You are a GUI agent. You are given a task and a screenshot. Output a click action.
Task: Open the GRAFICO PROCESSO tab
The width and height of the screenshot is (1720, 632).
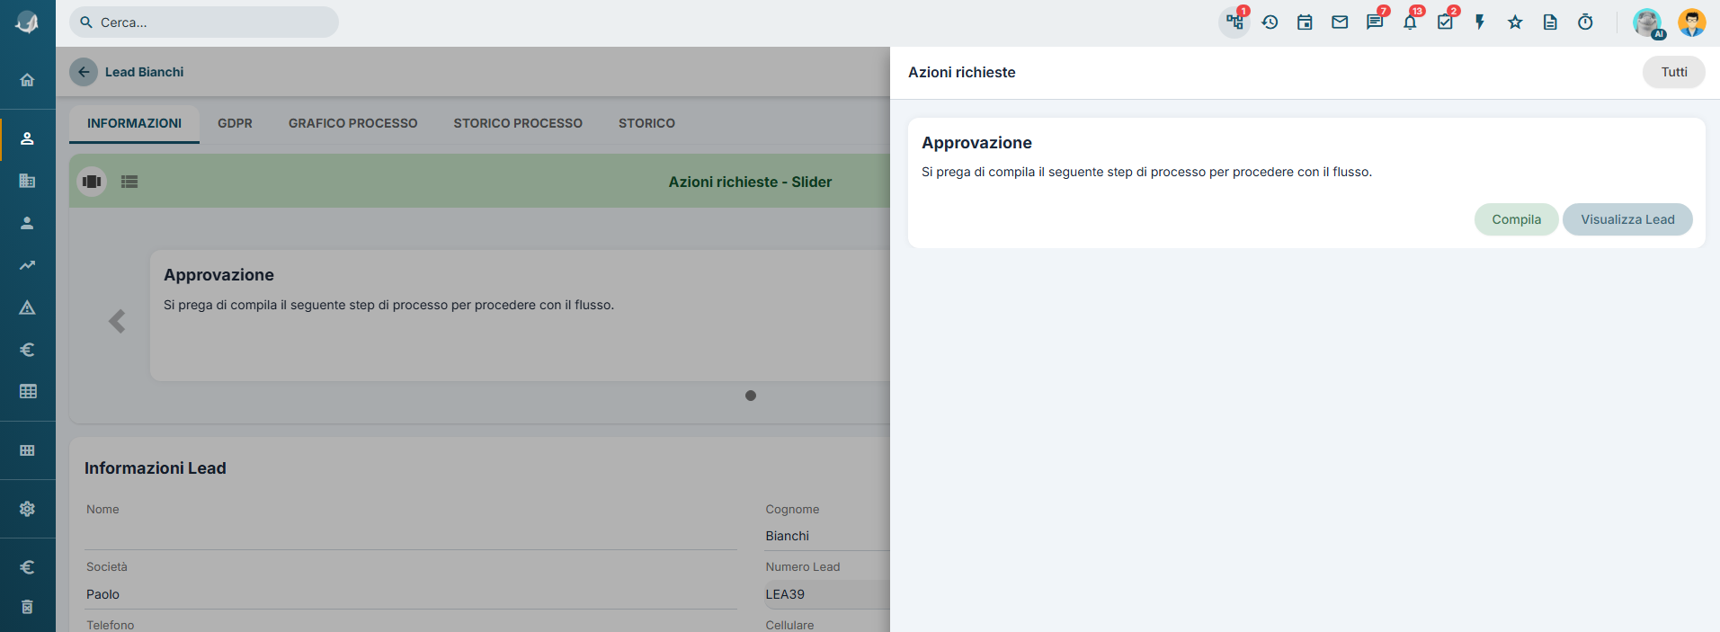click(352, 123)
